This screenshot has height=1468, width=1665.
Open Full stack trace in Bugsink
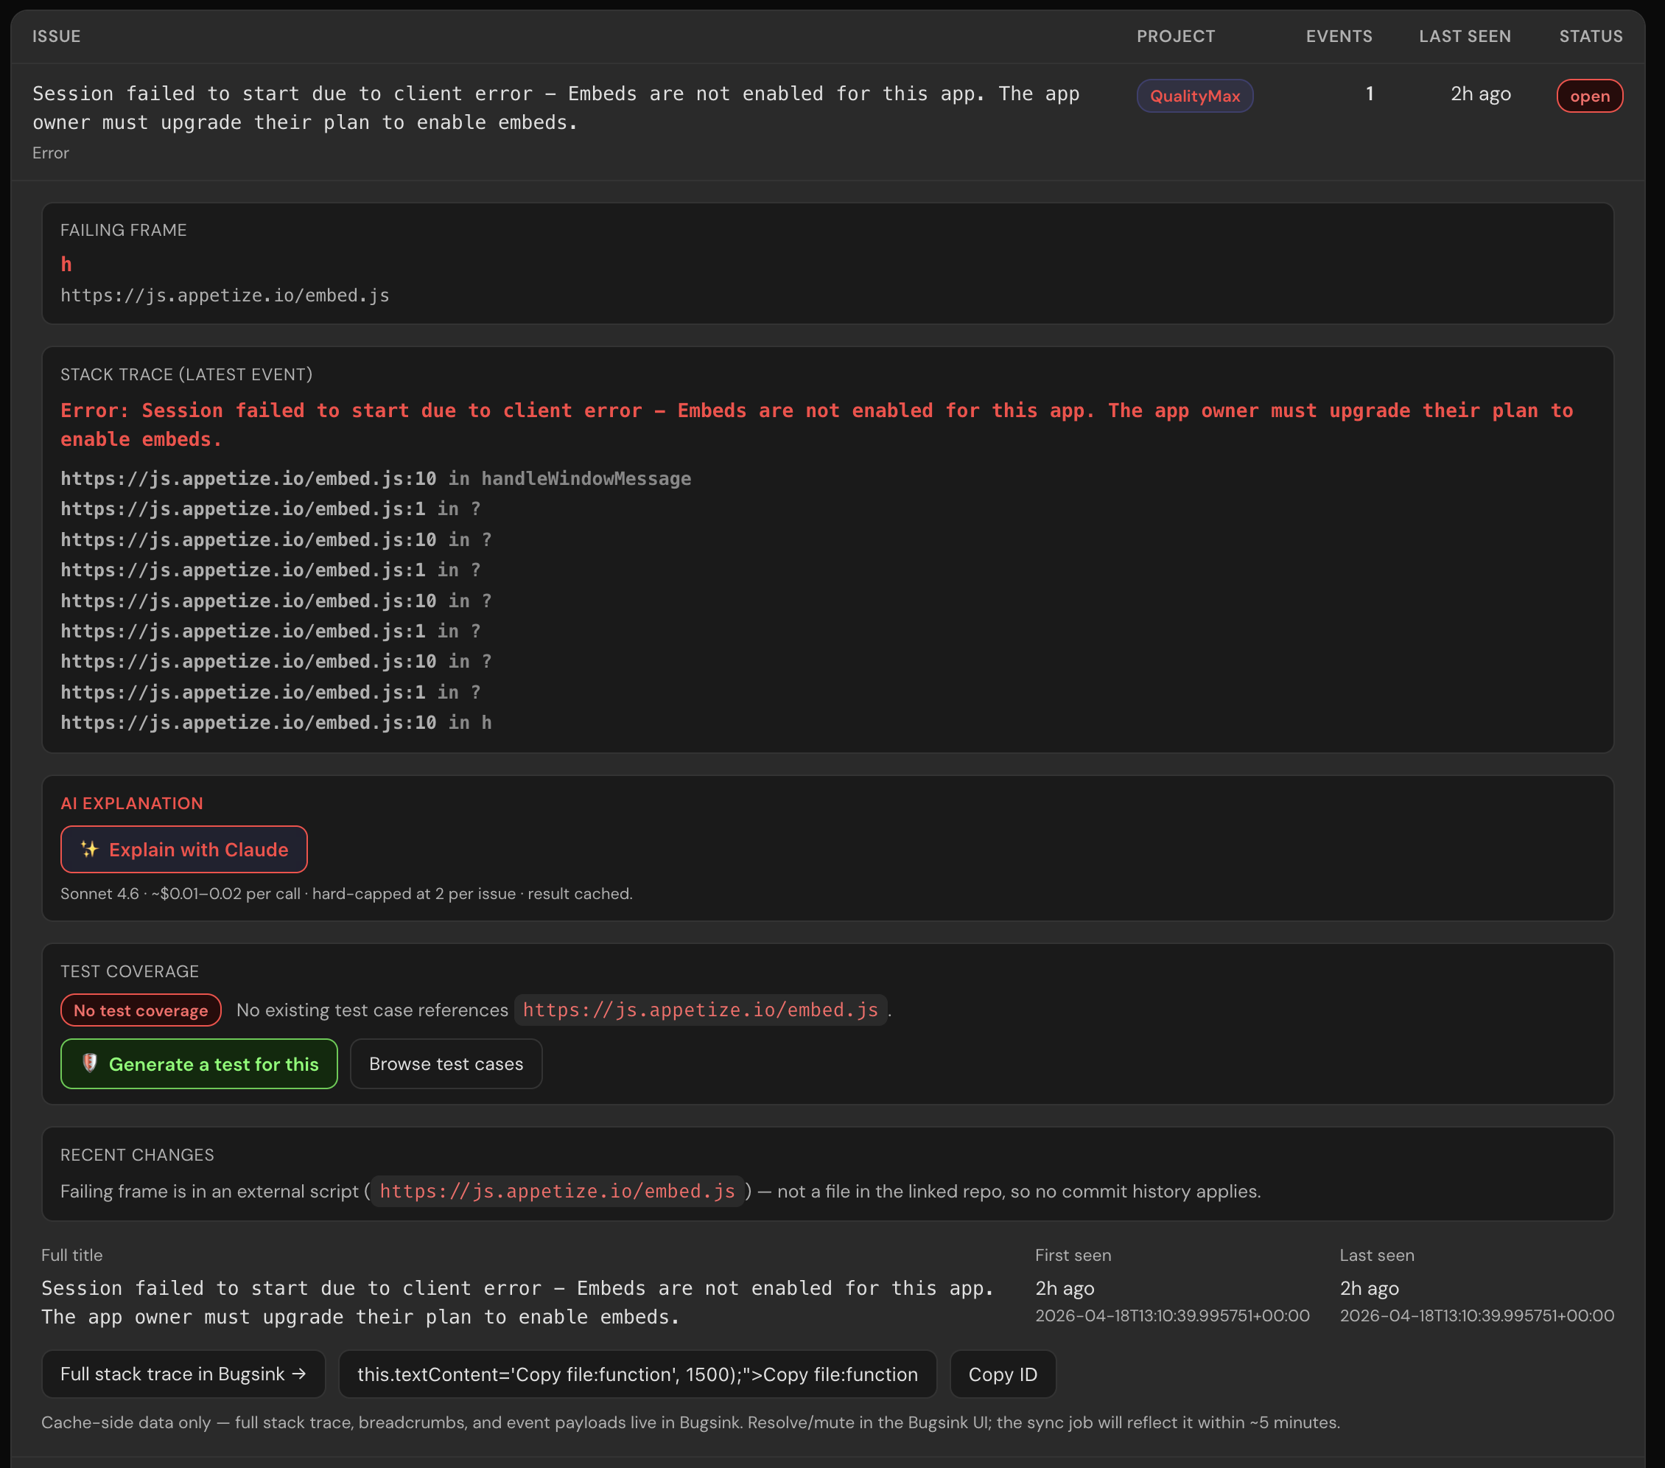coord(183,1374)
